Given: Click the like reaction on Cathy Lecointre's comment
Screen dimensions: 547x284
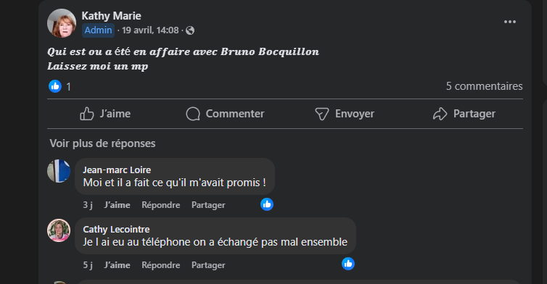Looking at the screenshot, I should pos(348,264).
